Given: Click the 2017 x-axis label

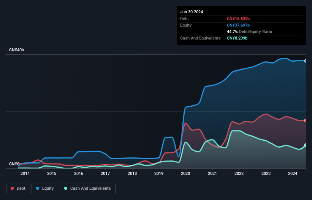Looking at the screenshot, I should pos(105,173).
